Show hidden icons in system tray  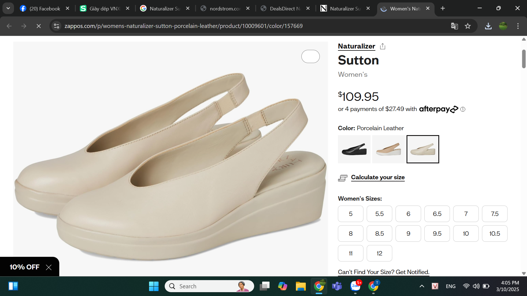pyautogui.click(x=422, y=286)
